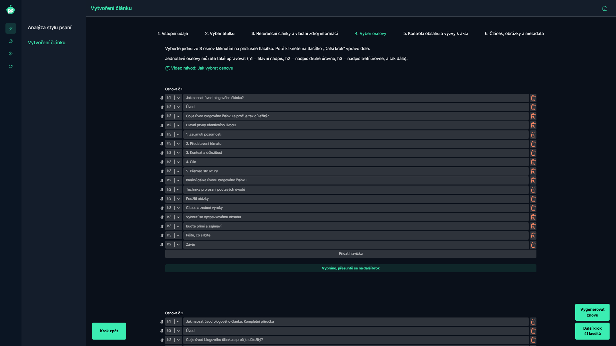Delete 'Kompletní příručka' heading in Osnova č.2

point(533,322)
